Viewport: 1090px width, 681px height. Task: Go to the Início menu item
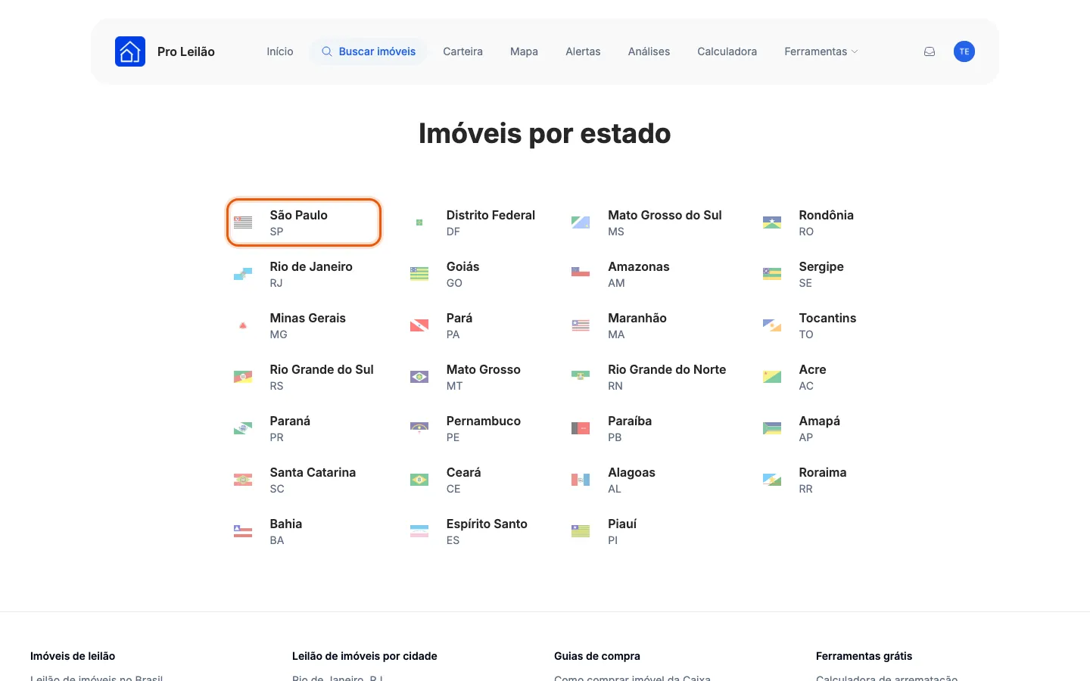[x=280, y=51]
